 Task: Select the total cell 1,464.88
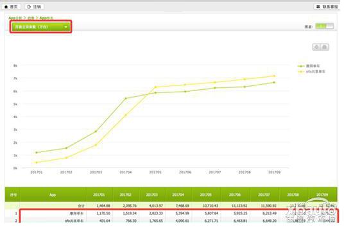(x=103, y=205)
